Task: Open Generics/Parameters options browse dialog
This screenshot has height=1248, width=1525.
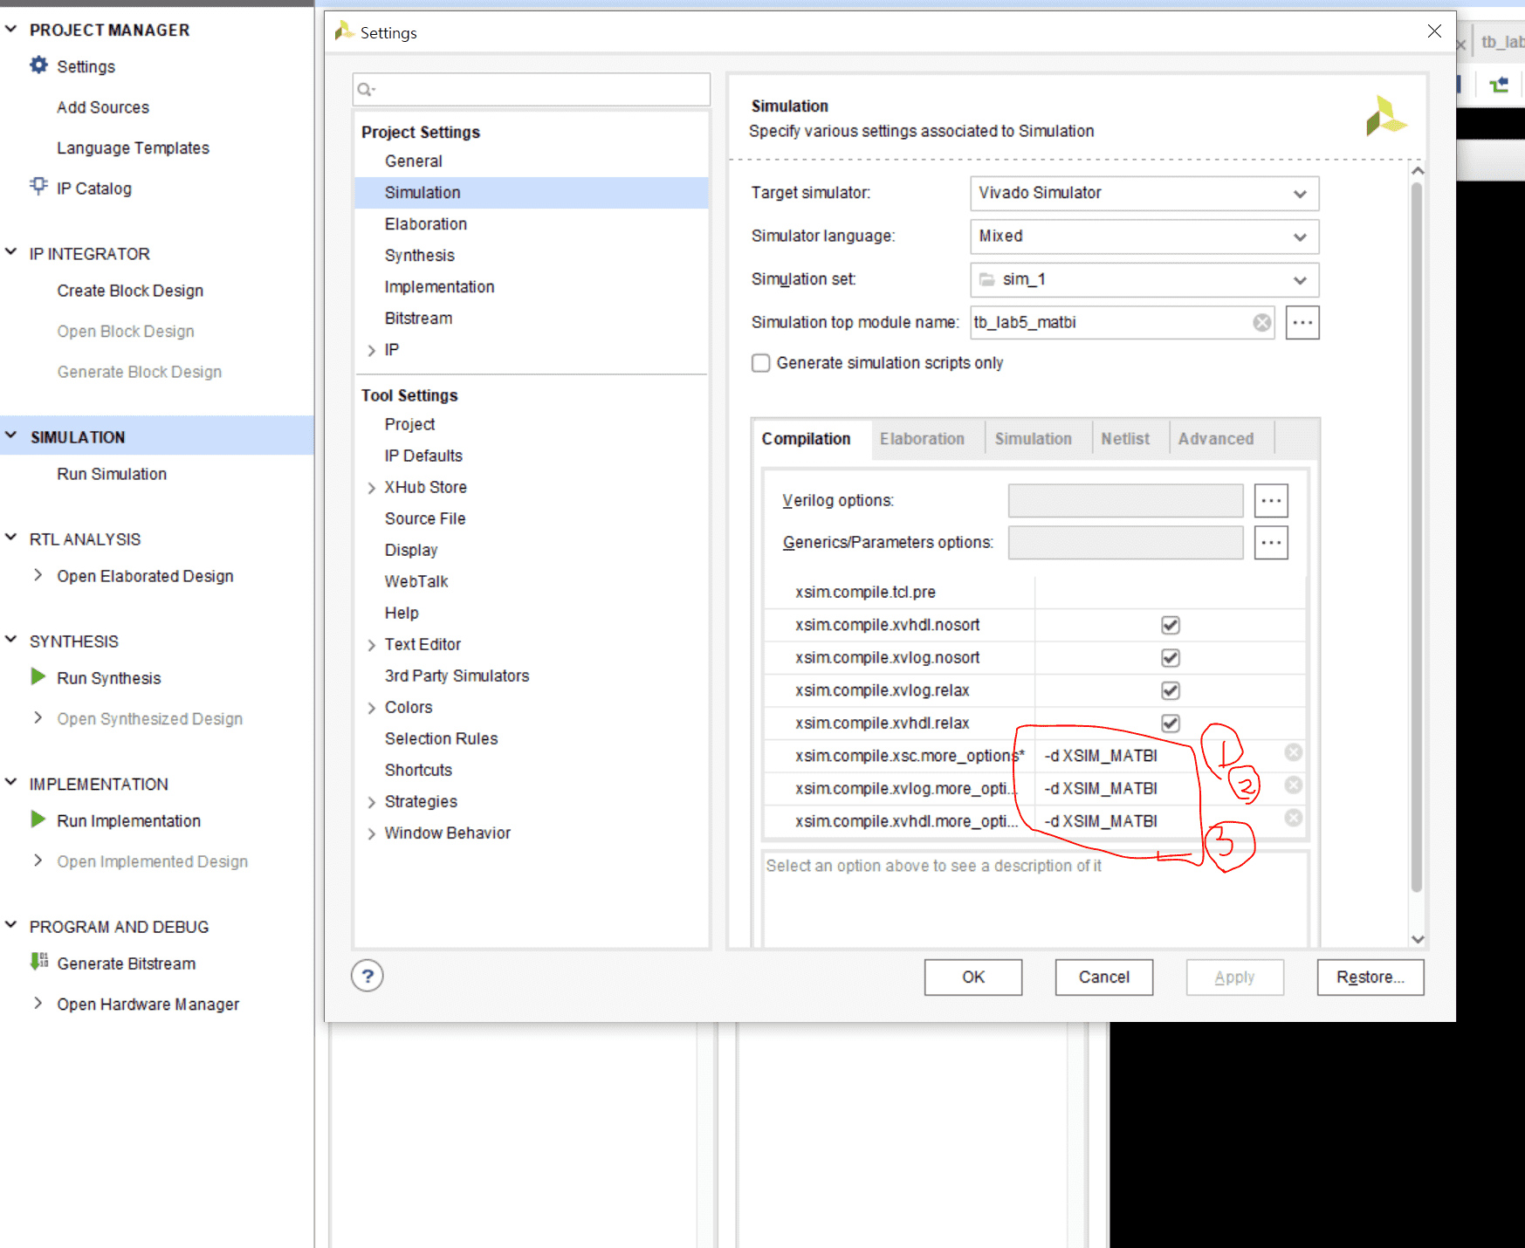Action: pos(1271,543)
